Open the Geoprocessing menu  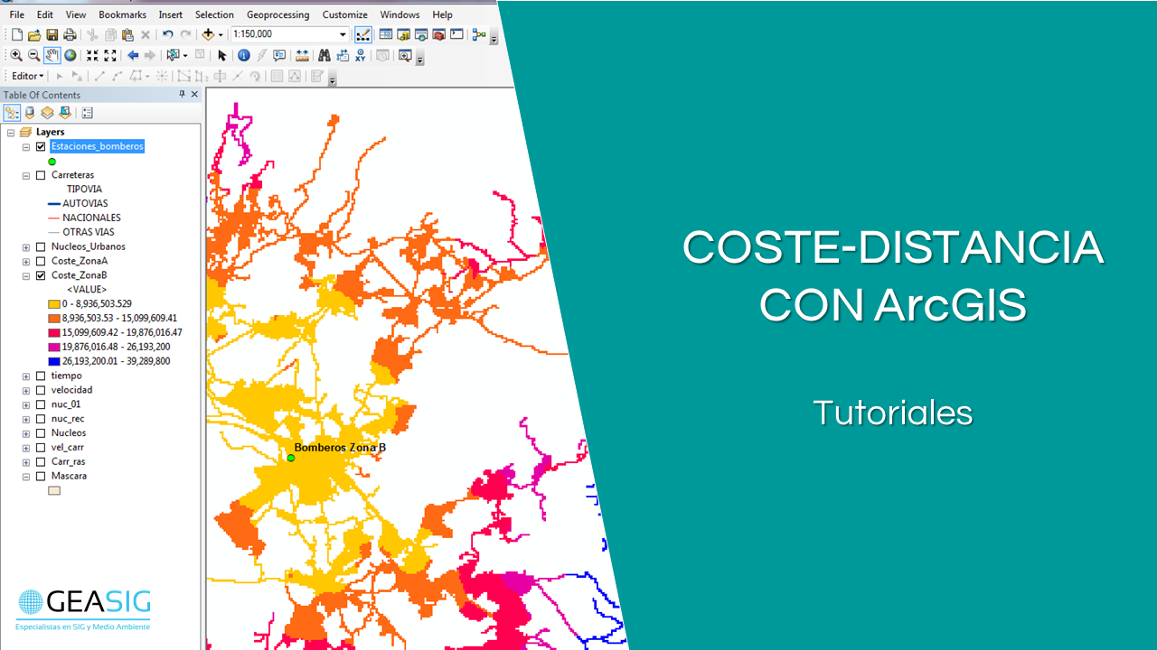[277, 14]
